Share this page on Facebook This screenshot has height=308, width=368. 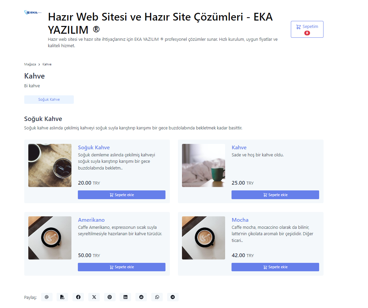pos(78,297)
